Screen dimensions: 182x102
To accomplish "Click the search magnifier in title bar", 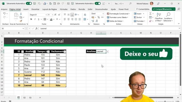I will coord(130,4).
